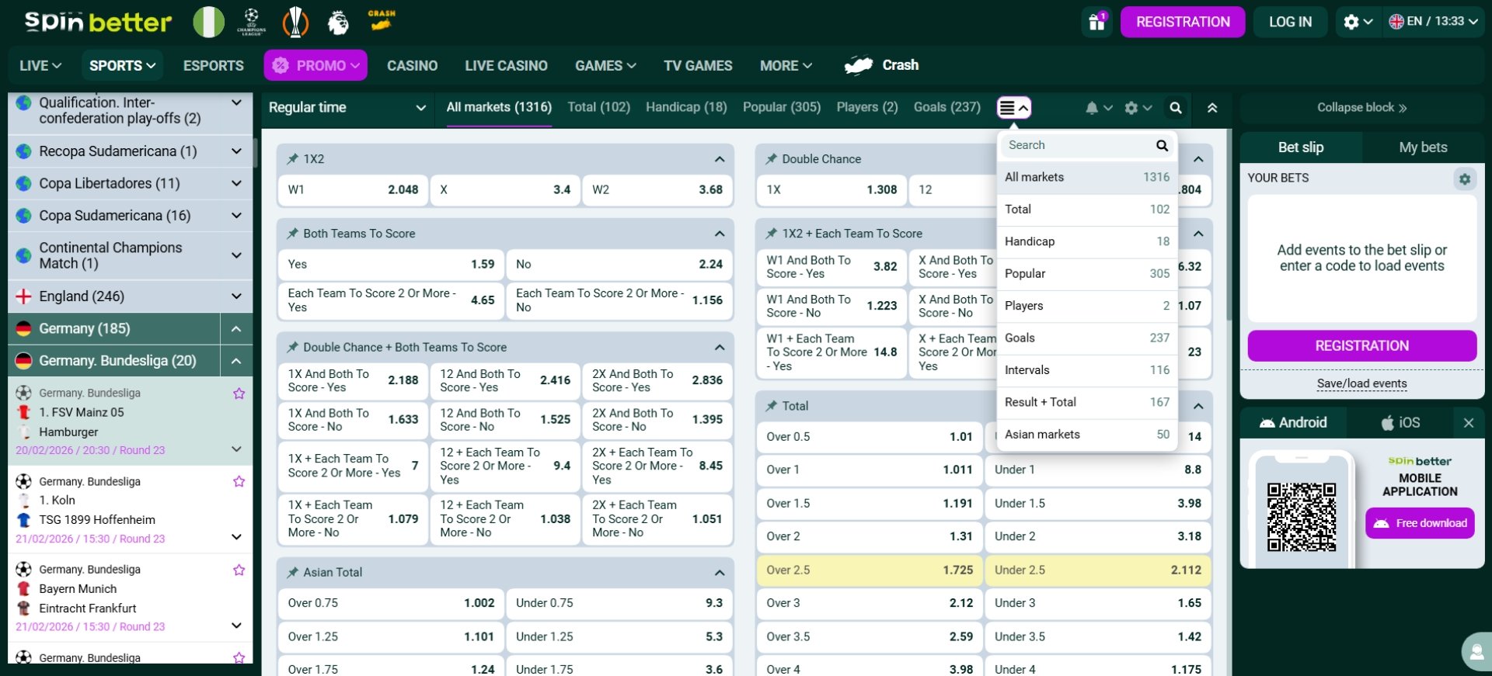Screen dimensions: 1492x676
Task: Toggle the market categories list icon
Action: [x=1014, y=108]
